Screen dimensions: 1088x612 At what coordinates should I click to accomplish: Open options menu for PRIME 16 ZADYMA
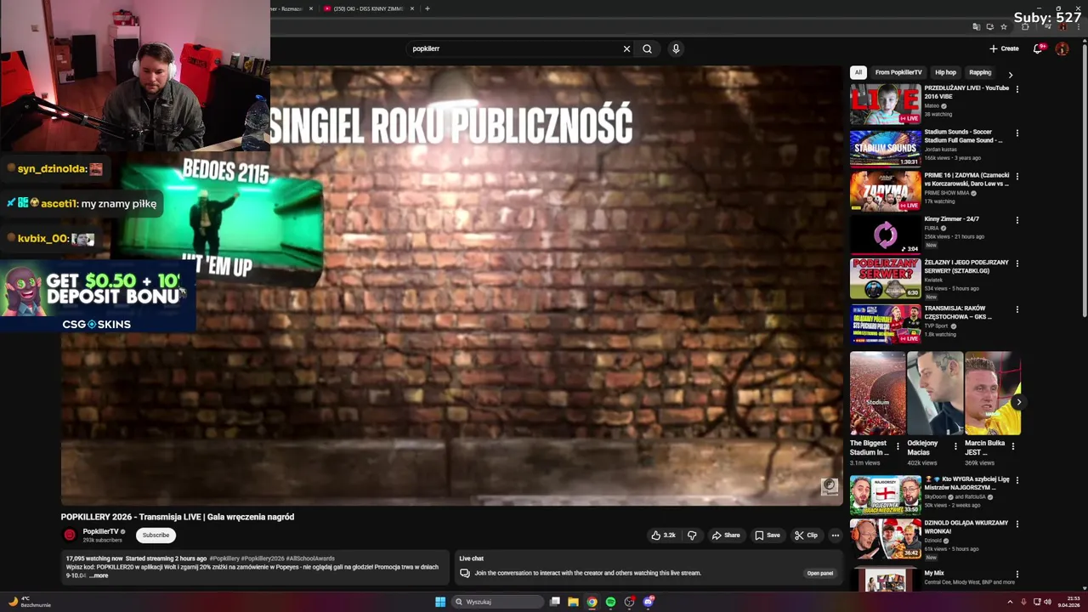[1017, 177]
